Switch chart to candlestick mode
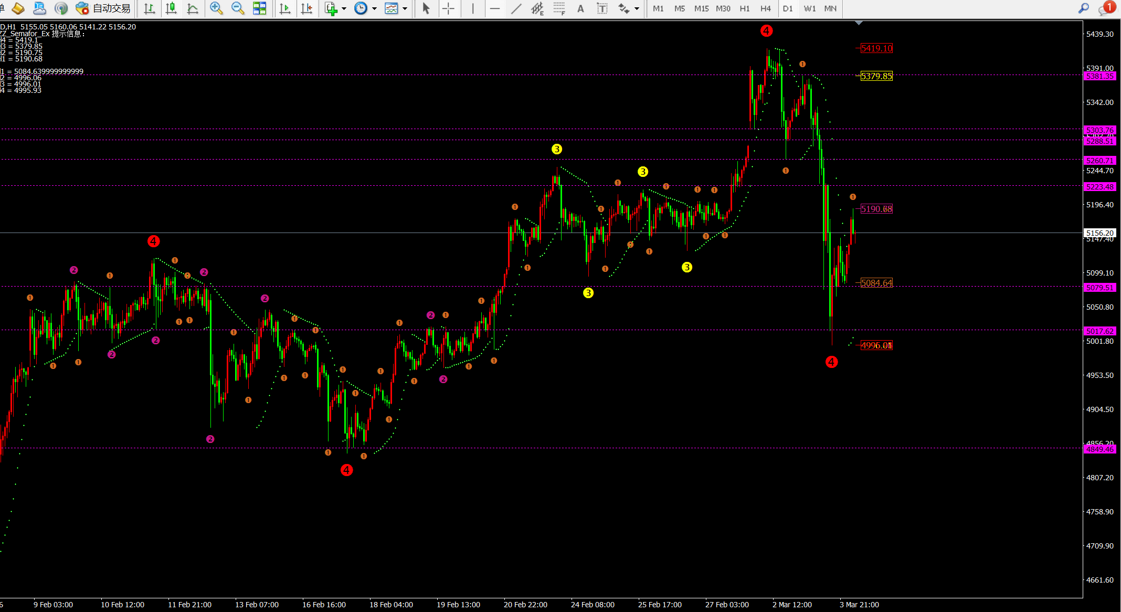This screenshot has width=1121, height=612. point(171,8)
